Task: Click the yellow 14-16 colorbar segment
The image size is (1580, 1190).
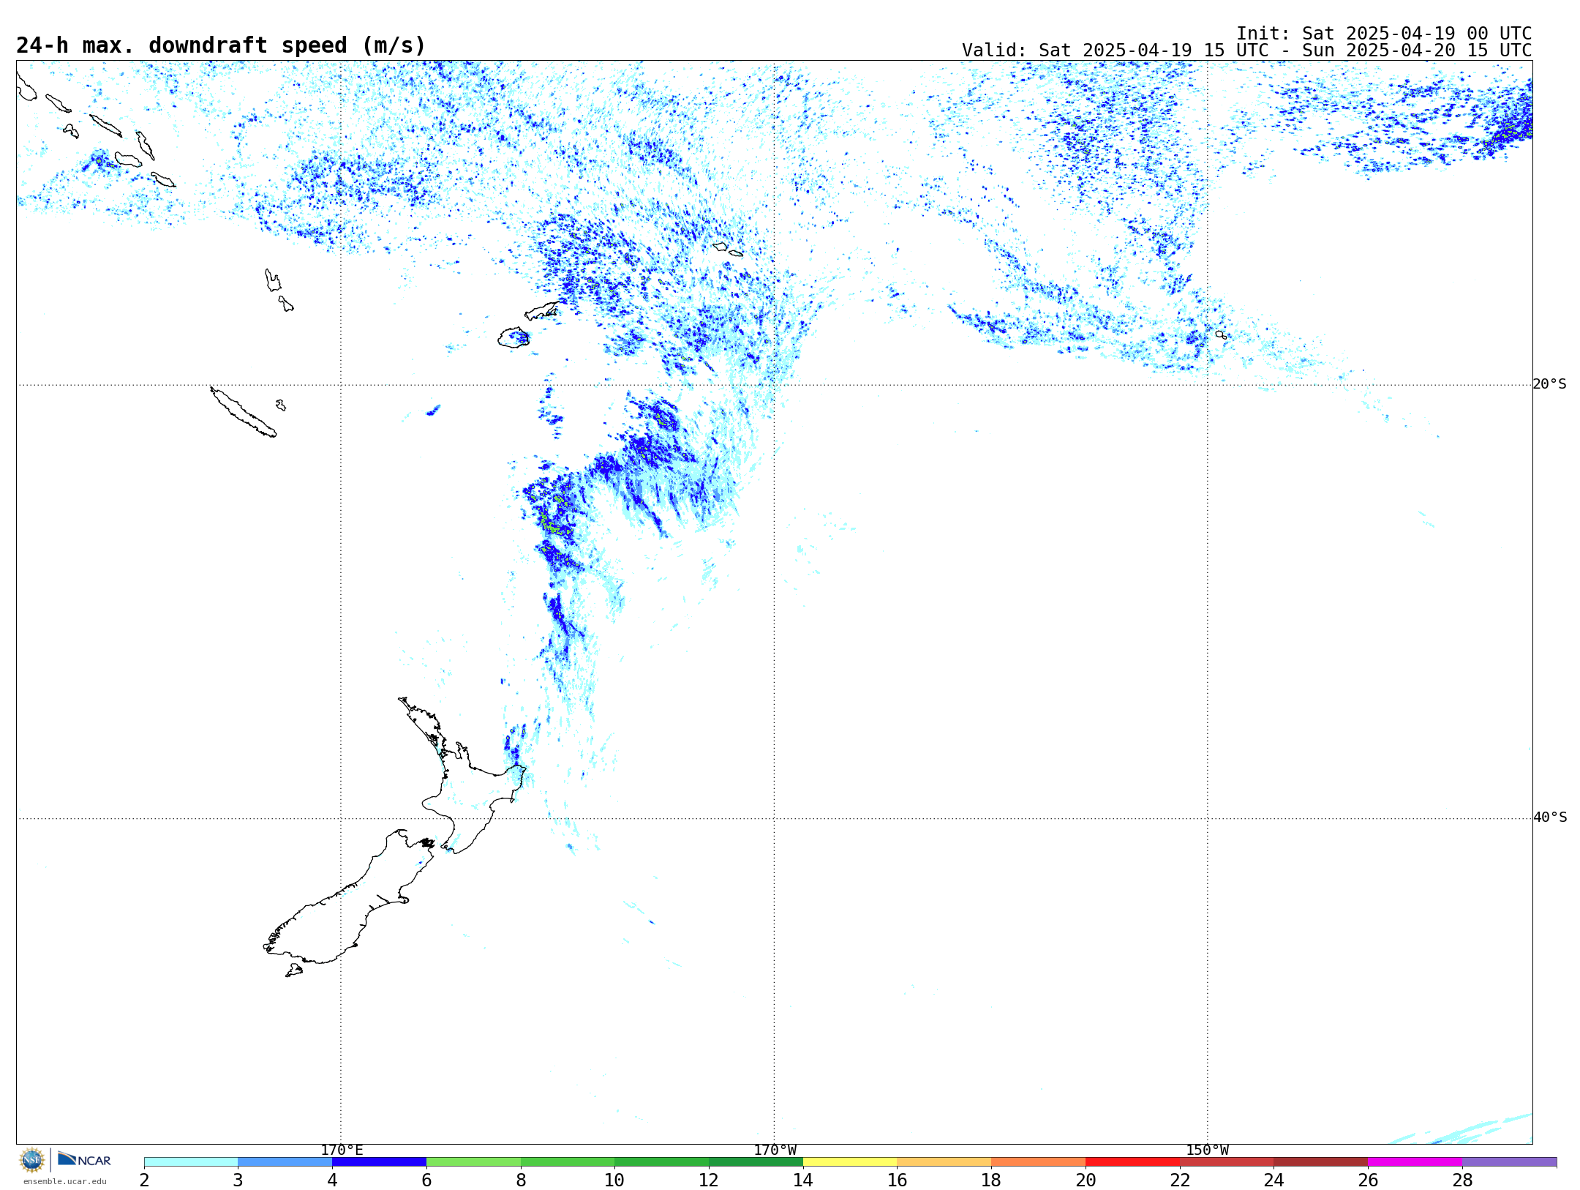Action: coord(850,1162)
